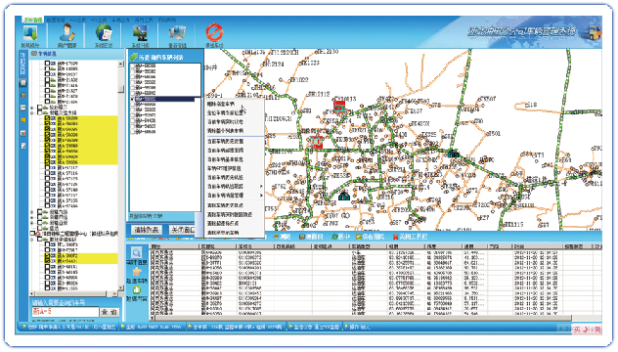Click the monitor display icon in top toolbar
Image resolution: width=618 pixels, height=352 pixels.
[140, 33]
